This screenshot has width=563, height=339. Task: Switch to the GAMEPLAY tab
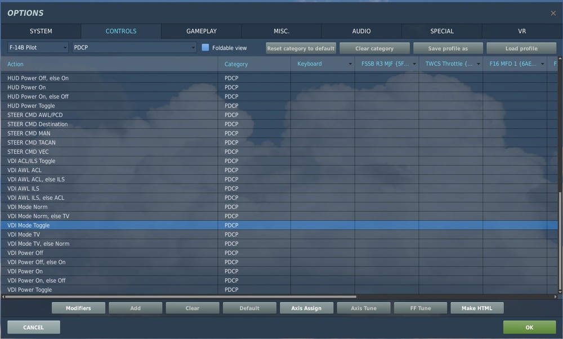(202, 31)
